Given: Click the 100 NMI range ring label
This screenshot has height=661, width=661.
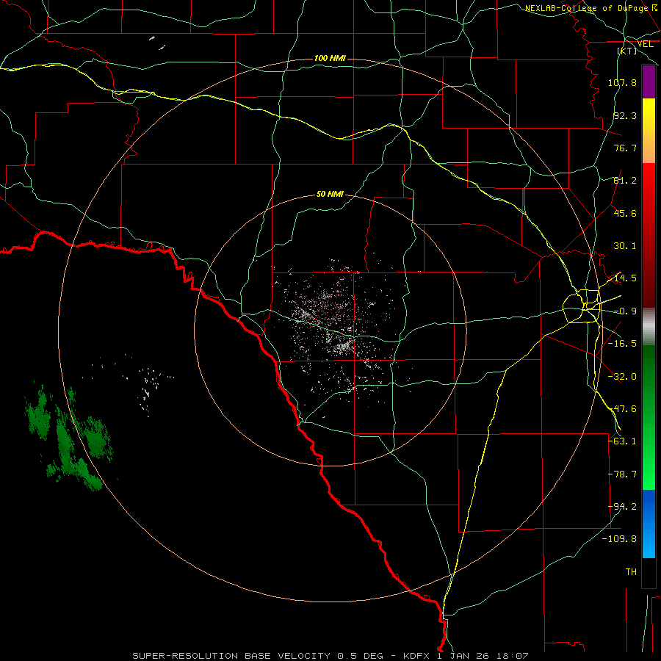Looking at the screenshot, I should [x=330, y=58].
